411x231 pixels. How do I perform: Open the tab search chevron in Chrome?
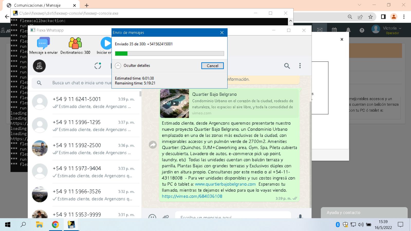[x=359, y=5]
